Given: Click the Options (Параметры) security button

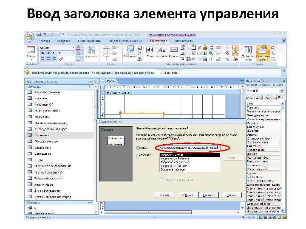Looking at the screenshot, I should (170, 73).
